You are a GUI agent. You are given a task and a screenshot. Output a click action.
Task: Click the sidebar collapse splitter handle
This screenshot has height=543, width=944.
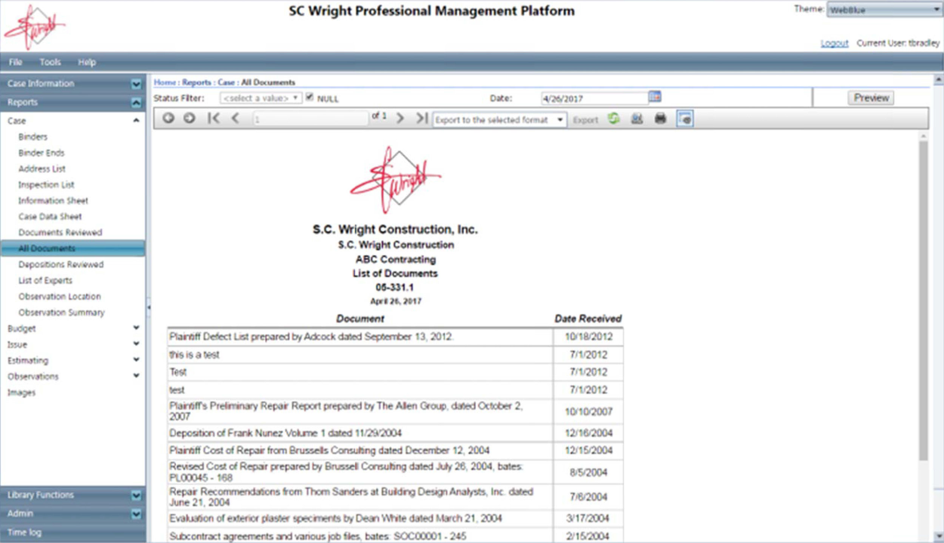[149, 307]
